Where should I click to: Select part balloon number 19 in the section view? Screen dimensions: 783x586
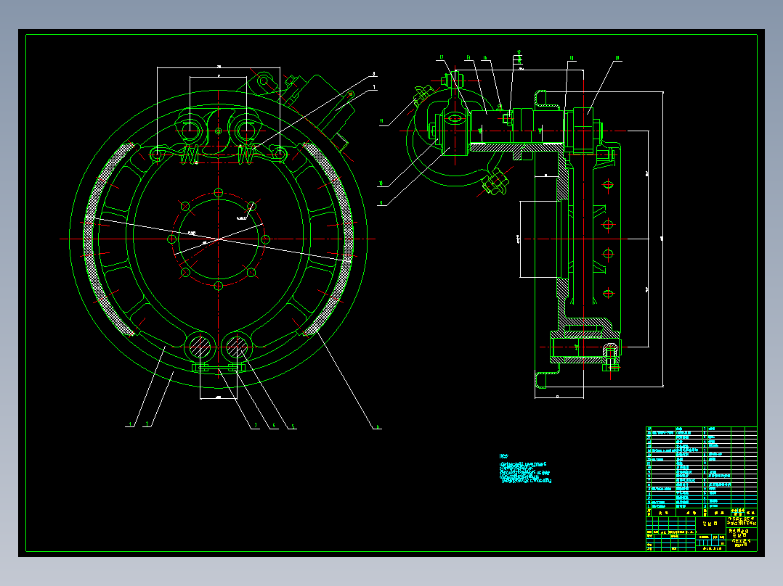tap(617, 58)
